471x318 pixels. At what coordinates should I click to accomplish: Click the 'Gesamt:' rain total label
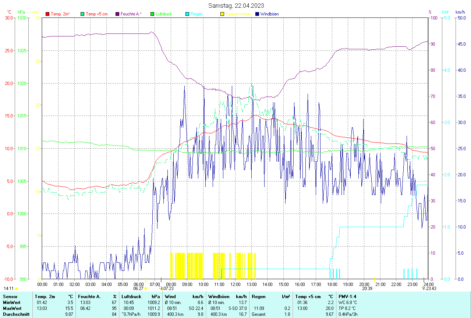(259, 314)
